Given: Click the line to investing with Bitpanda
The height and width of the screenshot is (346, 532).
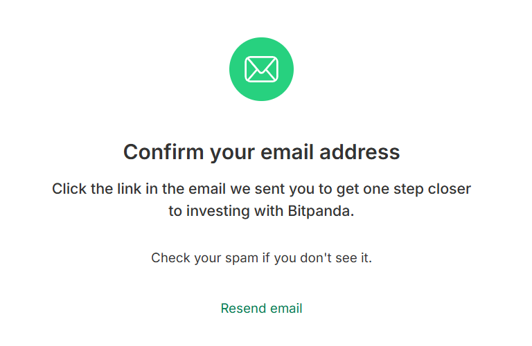Looking at the screenshot, I should [262, 211].
